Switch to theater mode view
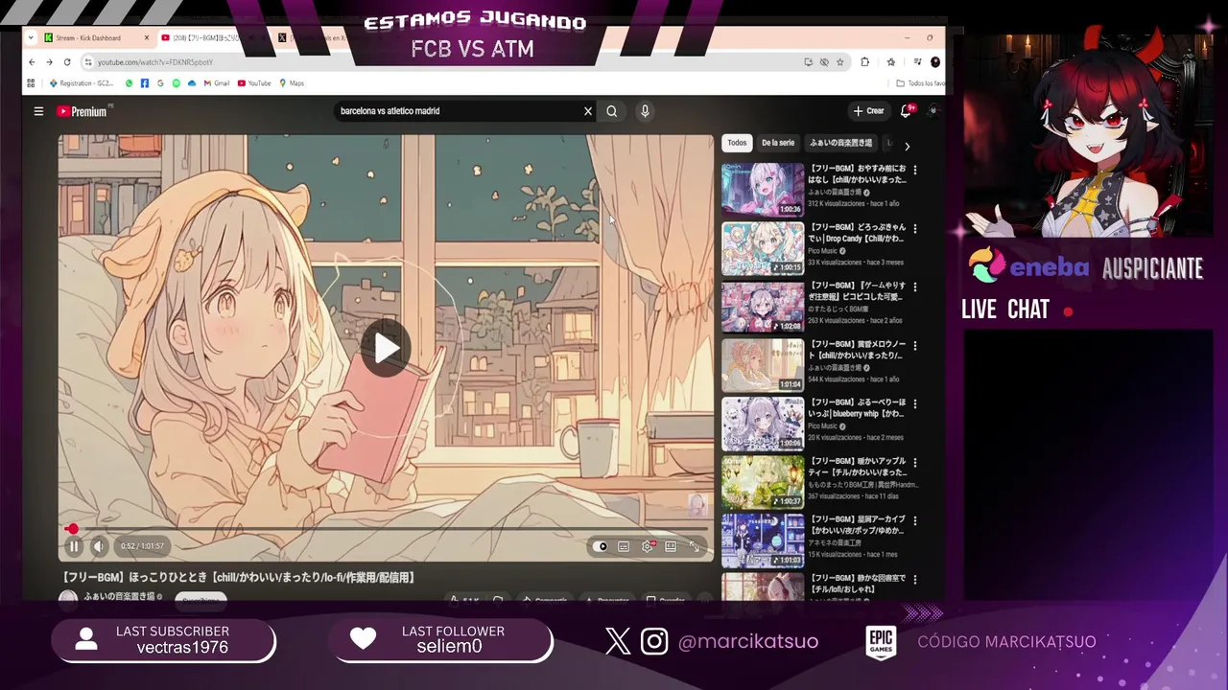This screenshot has width=1228, height=690. pos(671,546)
